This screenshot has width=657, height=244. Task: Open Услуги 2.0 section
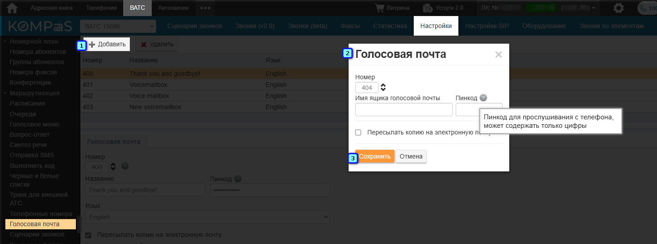443,8
